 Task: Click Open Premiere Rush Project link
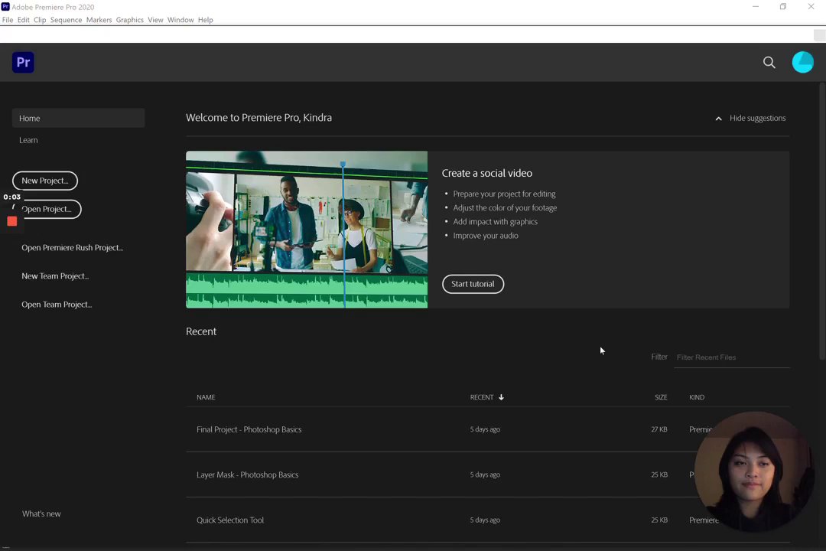pyautogui.click(x=72, y=248)
